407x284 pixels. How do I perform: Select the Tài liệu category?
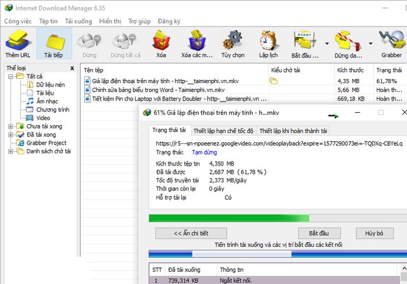tap(41, 93)
